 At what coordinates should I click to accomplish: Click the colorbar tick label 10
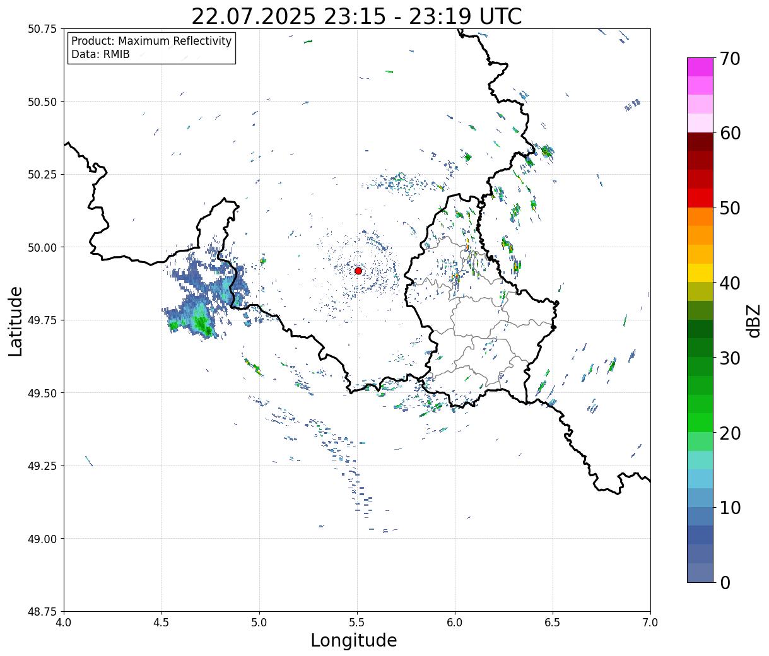coord(730,507)
